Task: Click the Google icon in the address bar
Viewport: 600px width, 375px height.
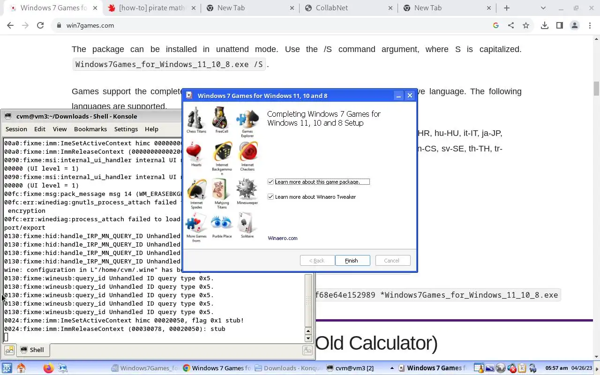Action: (496, 25)
